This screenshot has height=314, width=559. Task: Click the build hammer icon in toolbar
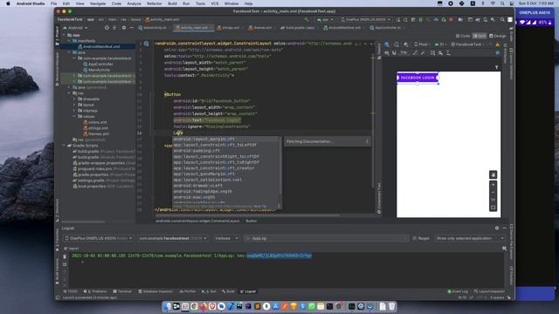click(307, 19)
